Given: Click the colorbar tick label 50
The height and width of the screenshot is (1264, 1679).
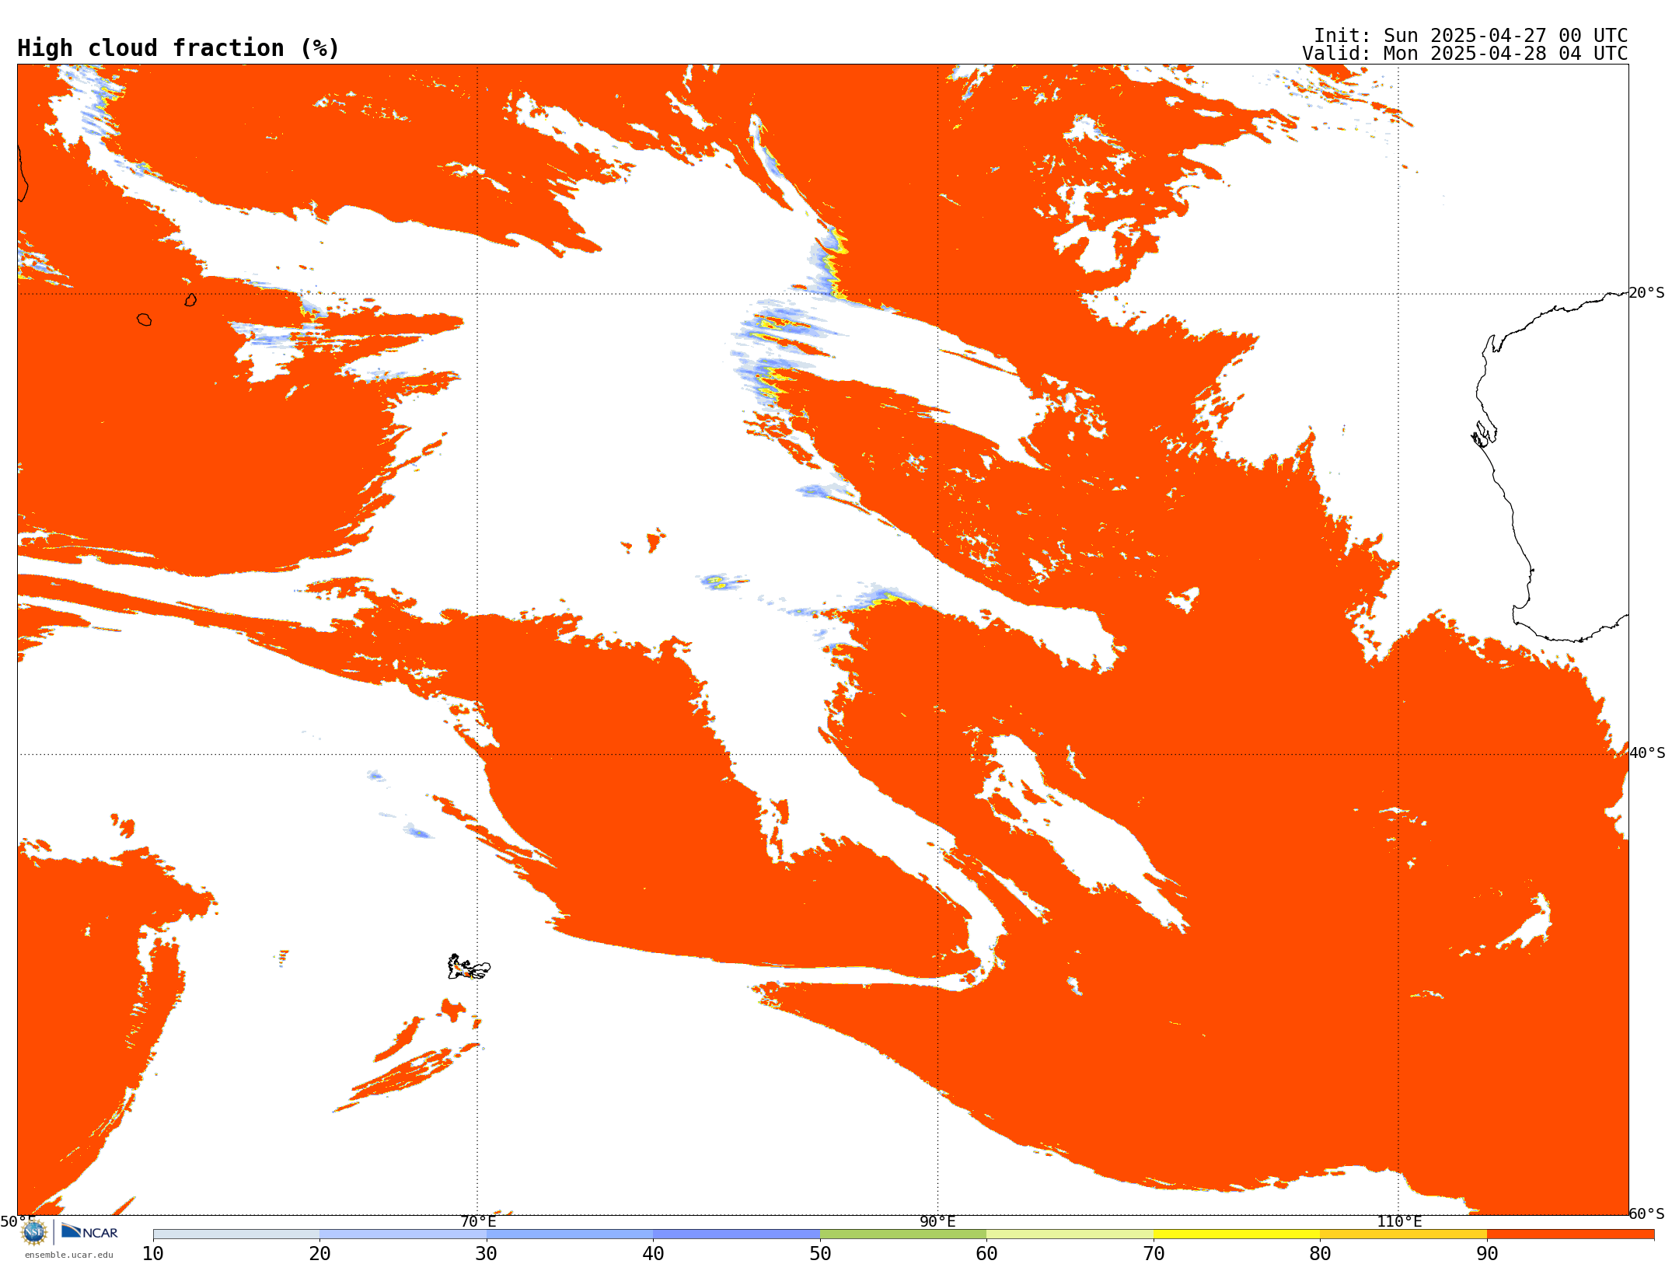Looking at the screenshot, I should pyautogui.click(x=820, y=1254).
